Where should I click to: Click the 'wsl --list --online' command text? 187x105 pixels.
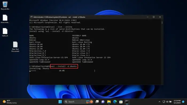click(x=62, y=27)
